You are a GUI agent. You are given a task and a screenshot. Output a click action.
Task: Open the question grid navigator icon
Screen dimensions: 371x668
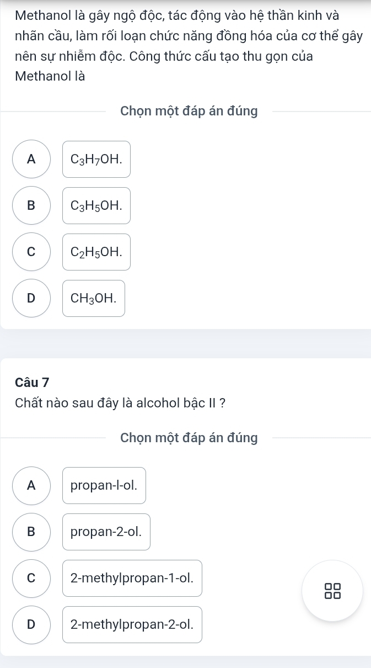pos(333,590)
